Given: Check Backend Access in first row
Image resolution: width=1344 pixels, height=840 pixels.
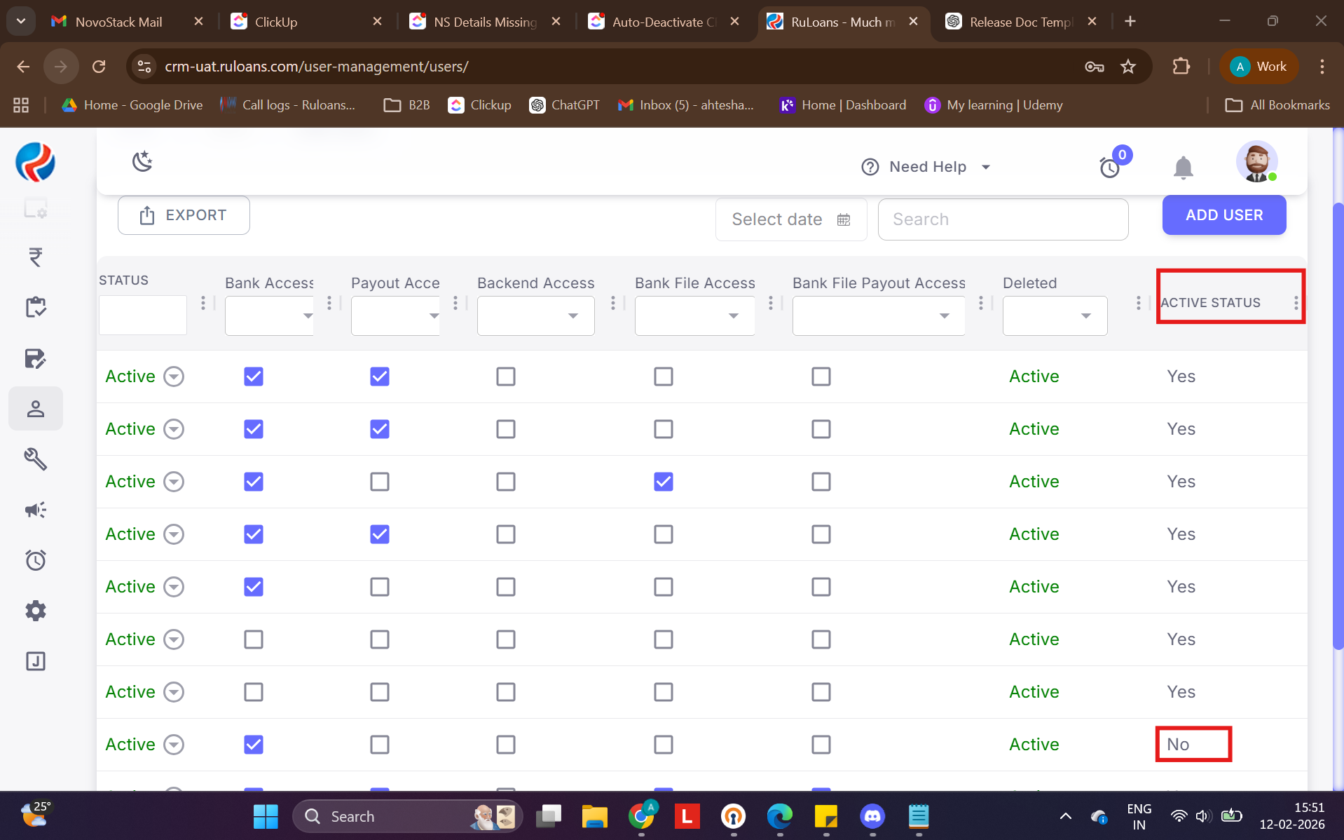Looking at the screenshot, I should click(506, 377).
